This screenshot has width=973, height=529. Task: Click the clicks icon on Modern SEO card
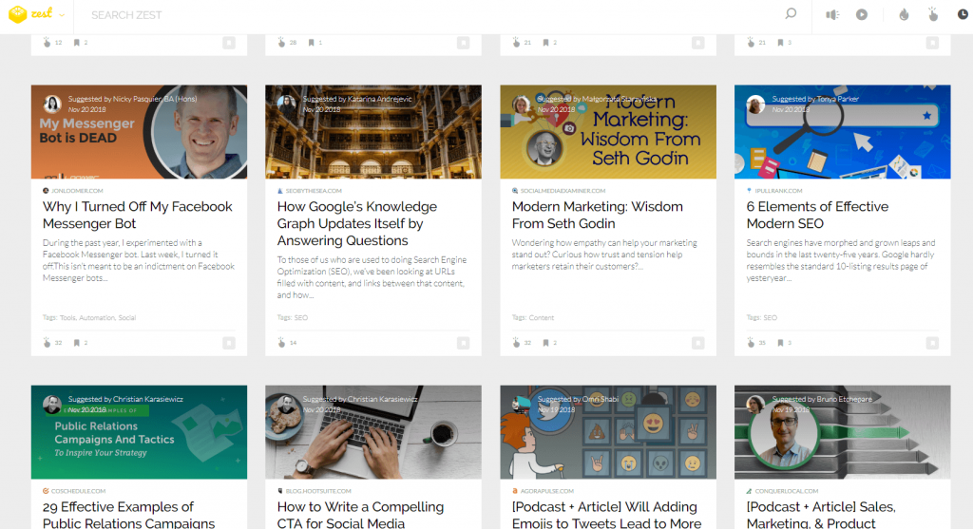point(751,342)
